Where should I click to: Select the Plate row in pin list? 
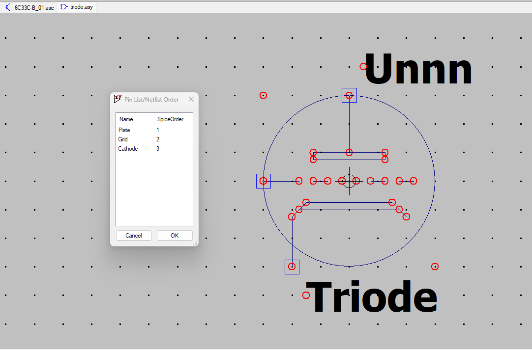pyautogui.click(x=154, y=130)
